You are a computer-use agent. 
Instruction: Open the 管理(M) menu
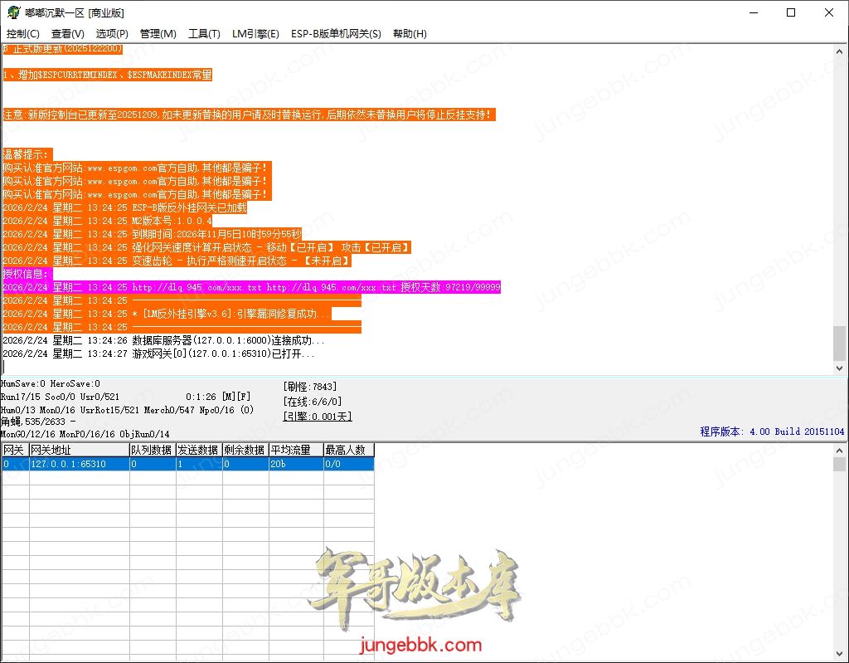pos(158,34)
